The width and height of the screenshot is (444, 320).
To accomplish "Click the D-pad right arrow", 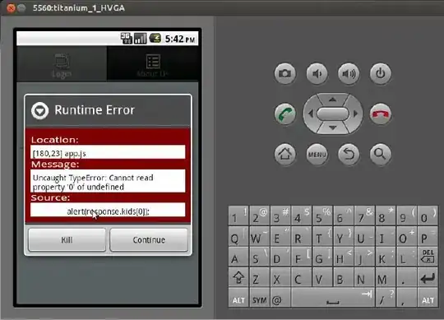I will [355, 114].
